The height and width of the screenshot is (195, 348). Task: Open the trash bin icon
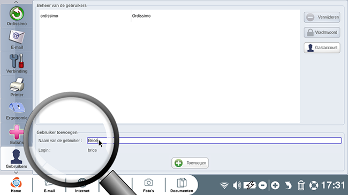coord(301,185)
